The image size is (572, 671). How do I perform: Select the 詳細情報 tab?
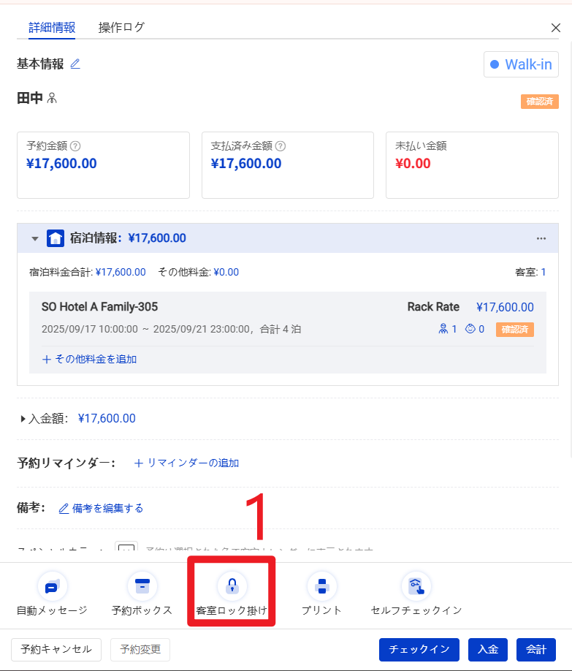click(52, 28)
